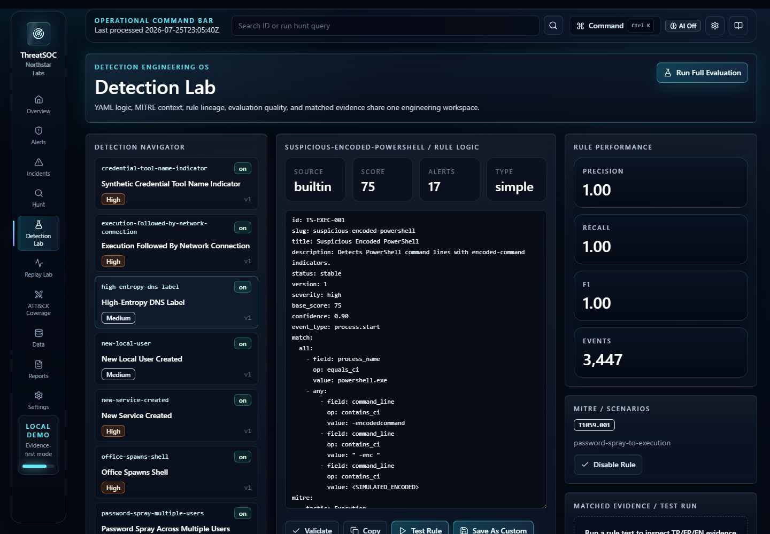770x534 pixels.
Task: Go to Alerts in the sidebar
Action: (x=38, y=135)
